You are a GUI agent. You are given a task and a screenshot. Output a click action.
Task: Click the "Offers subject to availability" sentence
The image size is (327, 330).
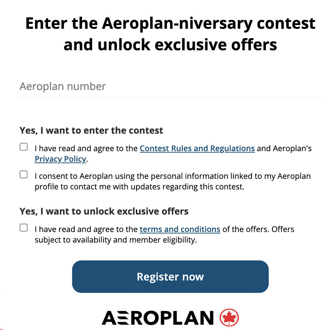(x=116, y=240)
